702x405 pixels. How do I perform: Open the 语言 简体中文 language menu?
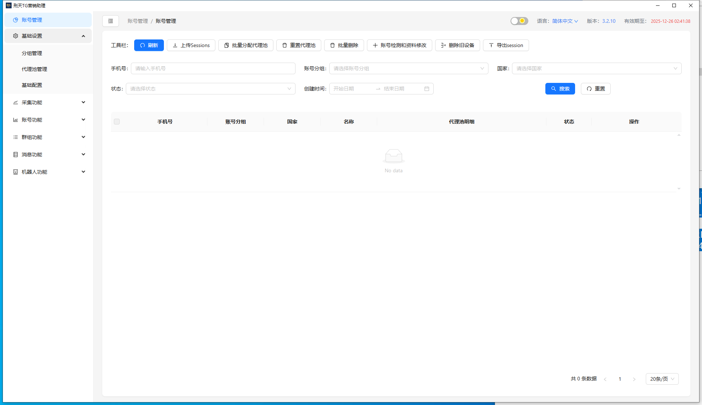tap(564, 21)
